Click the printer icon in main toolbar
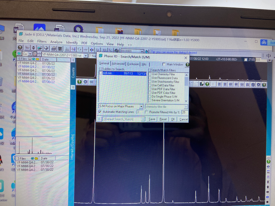The width and height of the screenshot is (275, 206). click(x=54, y=48)
